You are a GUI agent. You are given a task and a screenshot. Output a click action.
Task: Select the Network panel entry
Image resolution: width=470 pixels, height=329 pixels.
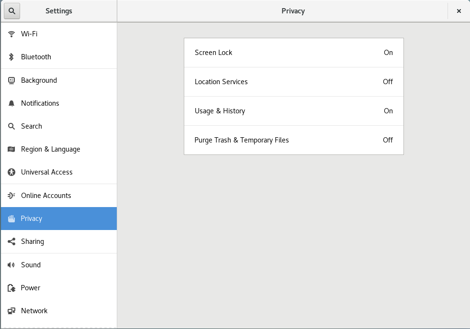pyautogui.click(x=59, y=311)
